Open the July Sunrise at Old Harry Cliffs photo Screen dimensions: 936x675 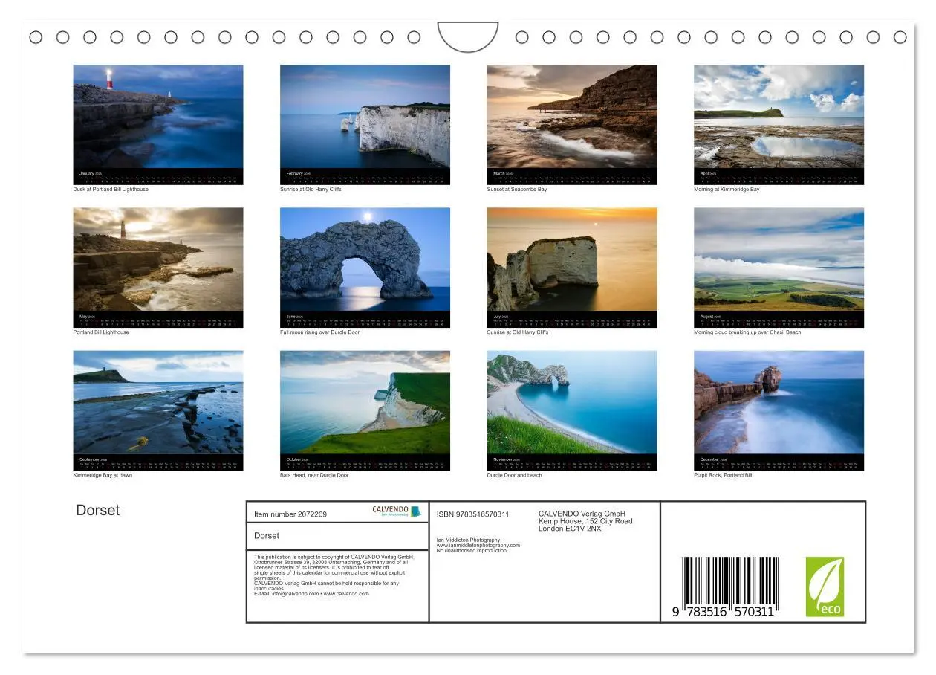(572, 259)
